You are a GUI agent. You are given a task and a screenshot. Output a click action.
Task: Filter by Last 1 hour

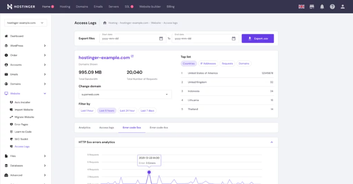click(87, 111)
